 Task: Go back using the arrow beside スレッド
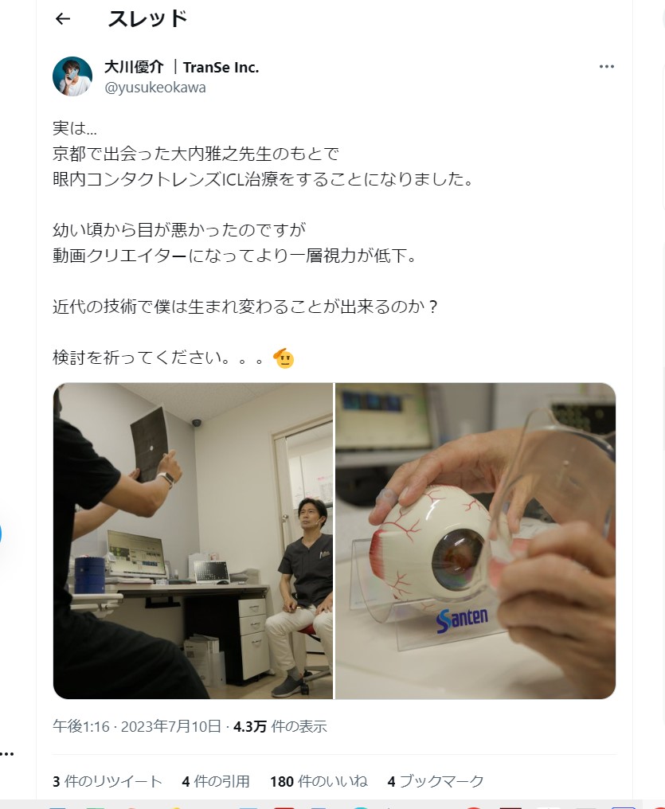[62, 19]
